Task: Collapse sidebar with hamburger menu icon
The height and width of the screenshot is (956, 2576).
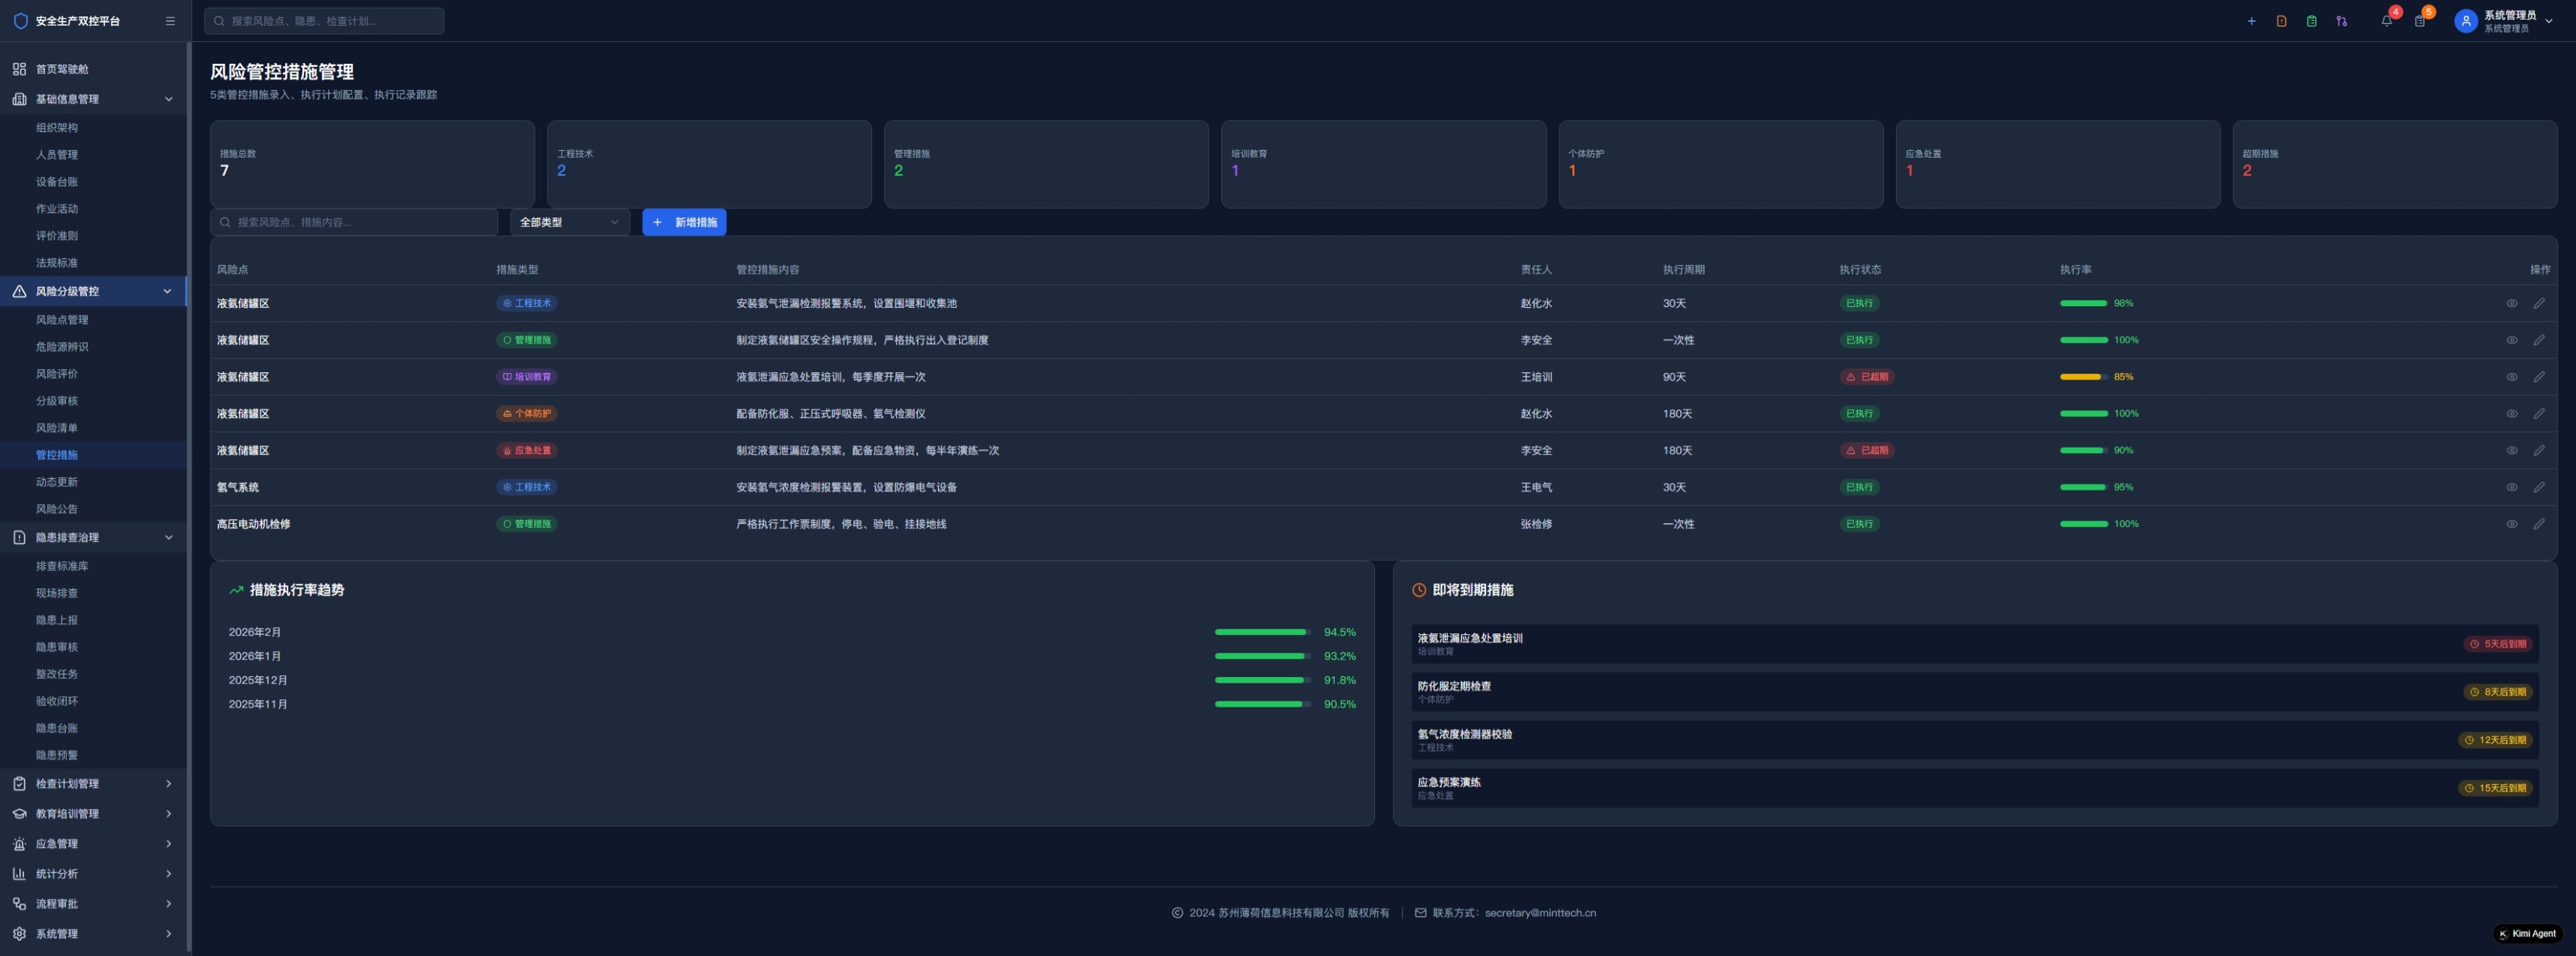Action: coord(170,21)
